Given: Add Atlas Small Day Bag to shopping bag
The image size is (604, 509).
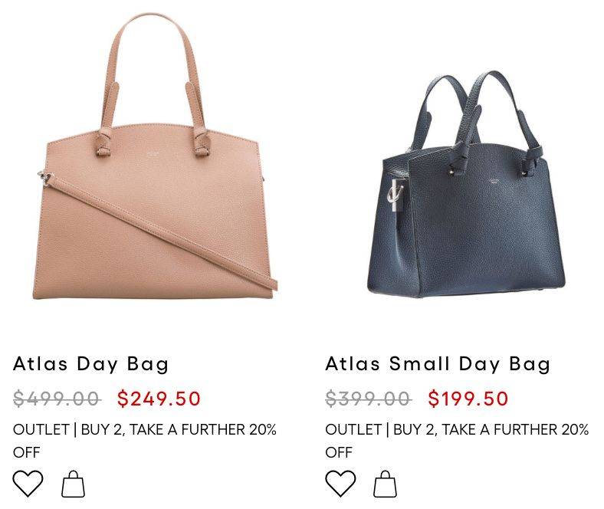Looking at the screenshot, I should click(x=385, y=484).
